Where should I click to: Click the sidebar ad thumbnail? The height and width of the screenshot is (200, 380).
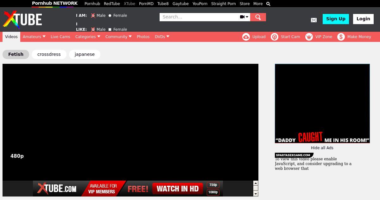(322, 103)
